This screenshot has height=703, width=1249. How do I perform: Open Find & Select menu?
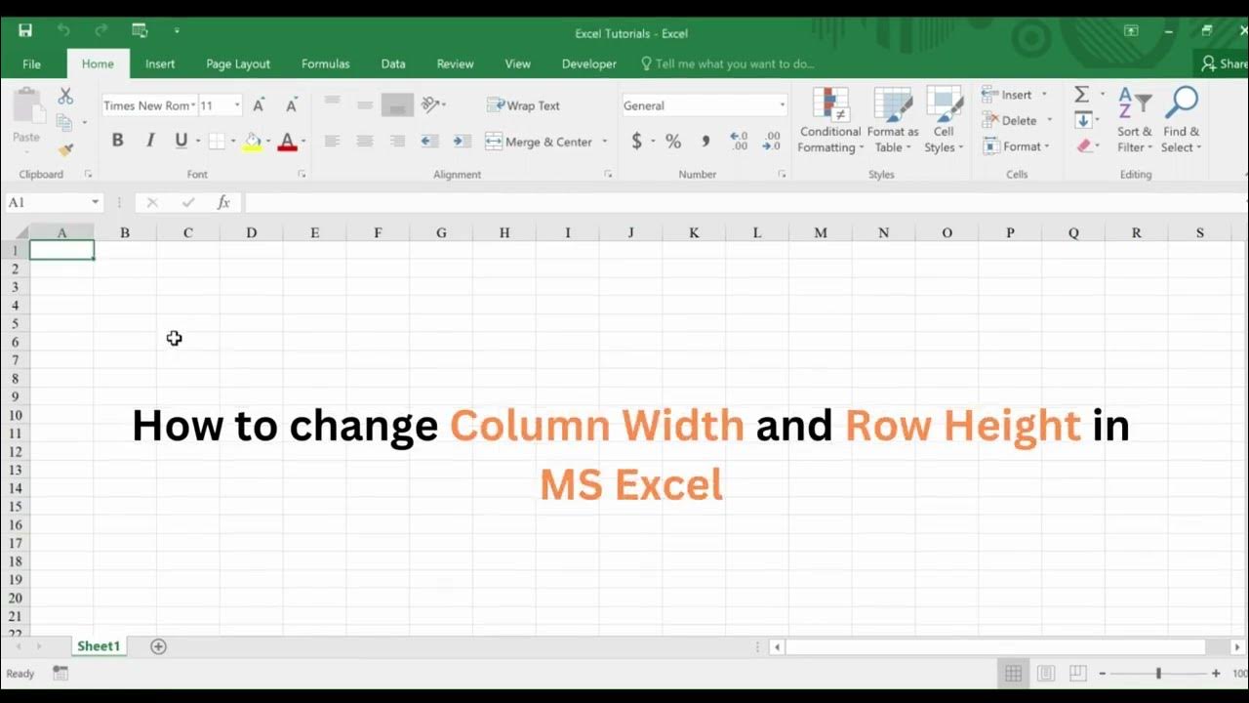(x=1182, y=120)
